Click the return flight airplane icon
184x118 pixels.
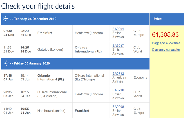click(x=6, y=63)
